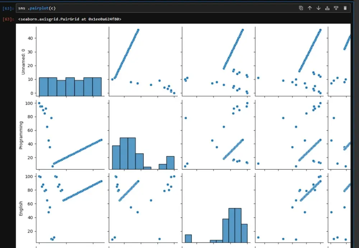This screenshot has height=248, width=359.
Task: Click the red [63] output prompt
Action: [8, 19]
